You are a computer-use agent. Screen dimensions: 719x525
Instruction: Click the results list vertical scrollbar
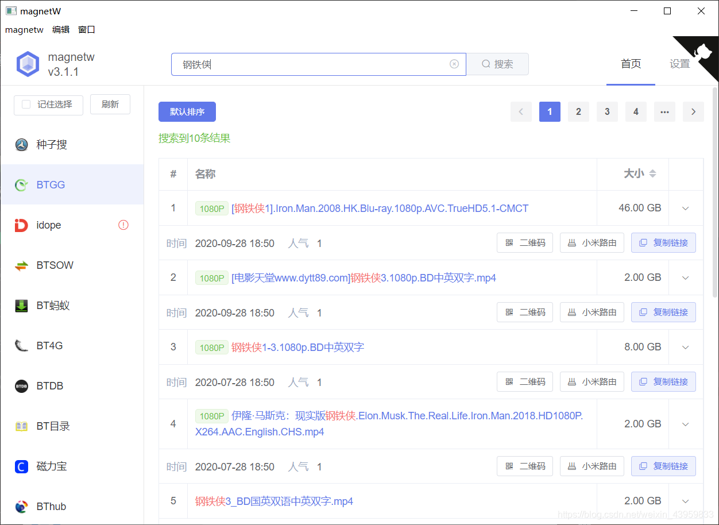pos(715,192)
